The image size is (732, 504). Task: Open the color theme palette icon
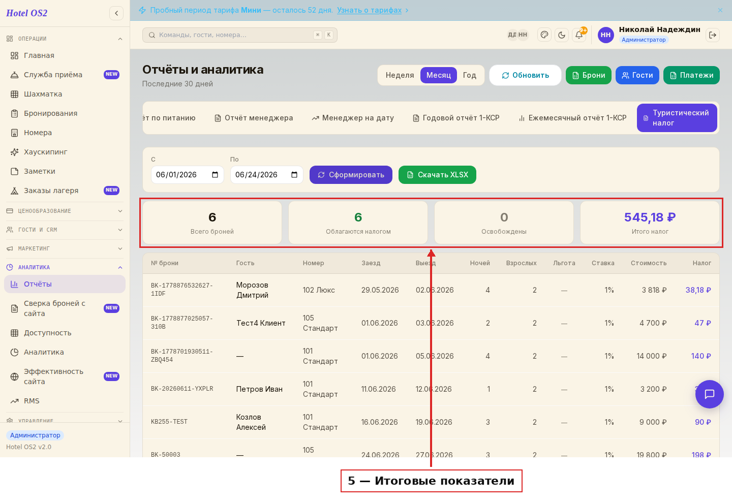coord(544,35)
